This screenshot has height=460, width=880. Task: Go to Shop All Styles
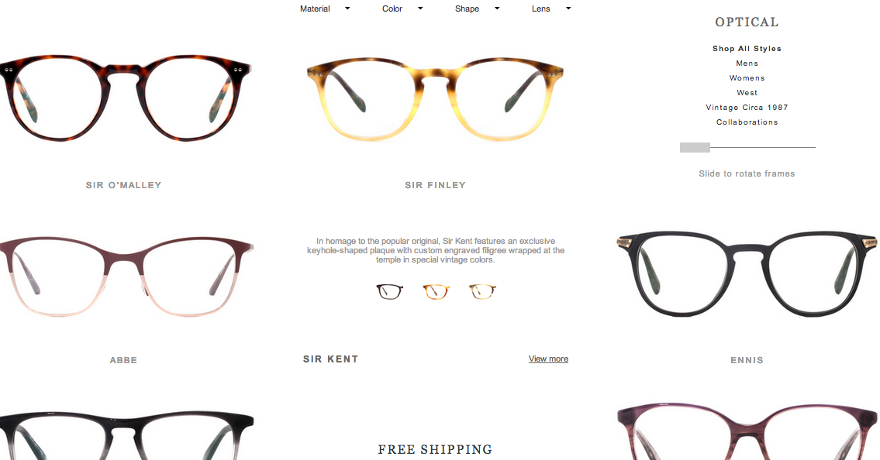(747, 49)
